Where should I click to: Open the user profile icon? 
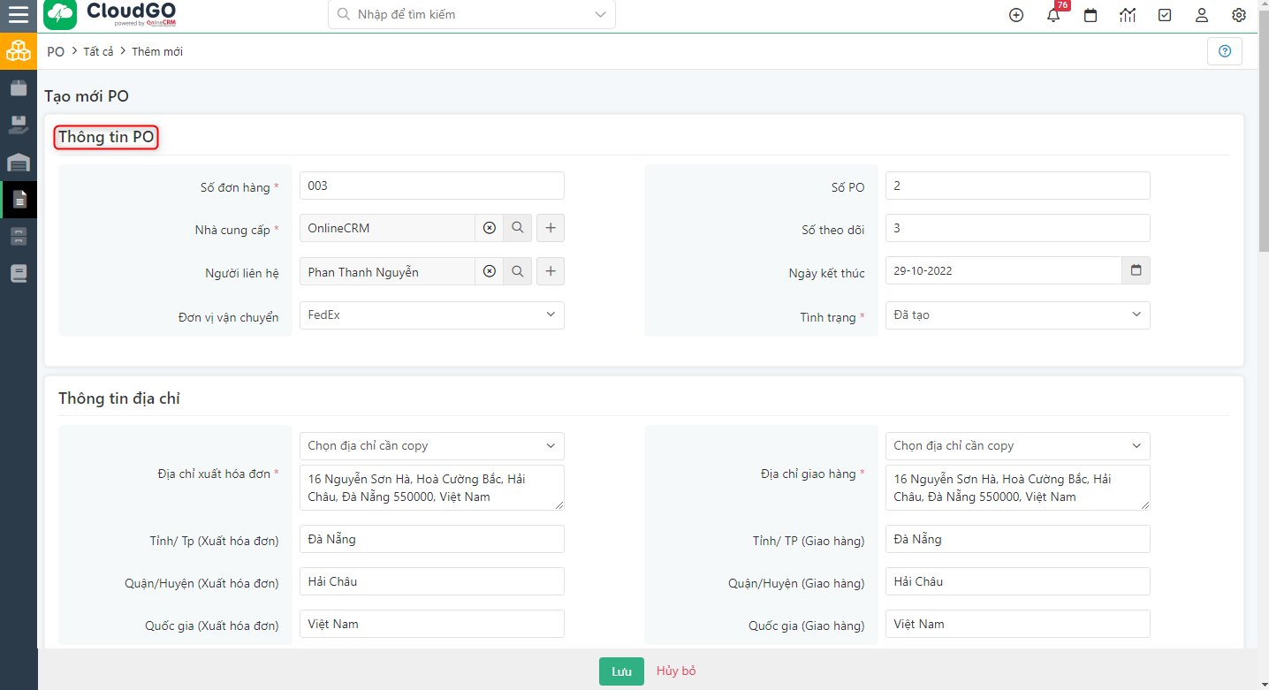[x=1201, y=15]
